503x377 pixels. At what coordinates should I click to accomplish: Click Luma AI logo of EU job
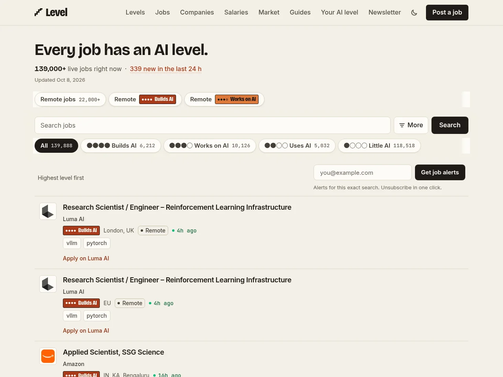pyautogui.click(x=48, y=284)
